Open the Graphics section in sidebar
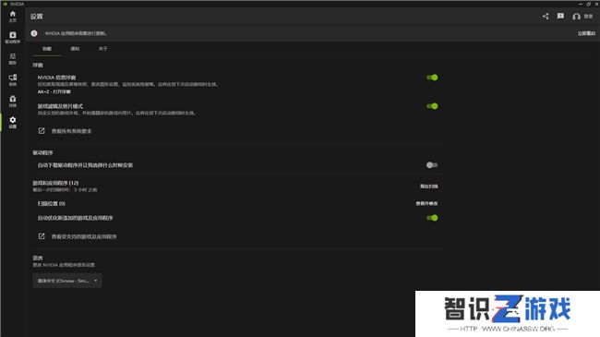Viewport: 600px width, 337px height. [x=13, y=58]
